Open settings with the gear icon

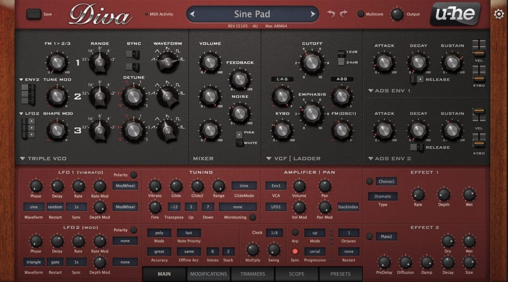click(499, 14)
